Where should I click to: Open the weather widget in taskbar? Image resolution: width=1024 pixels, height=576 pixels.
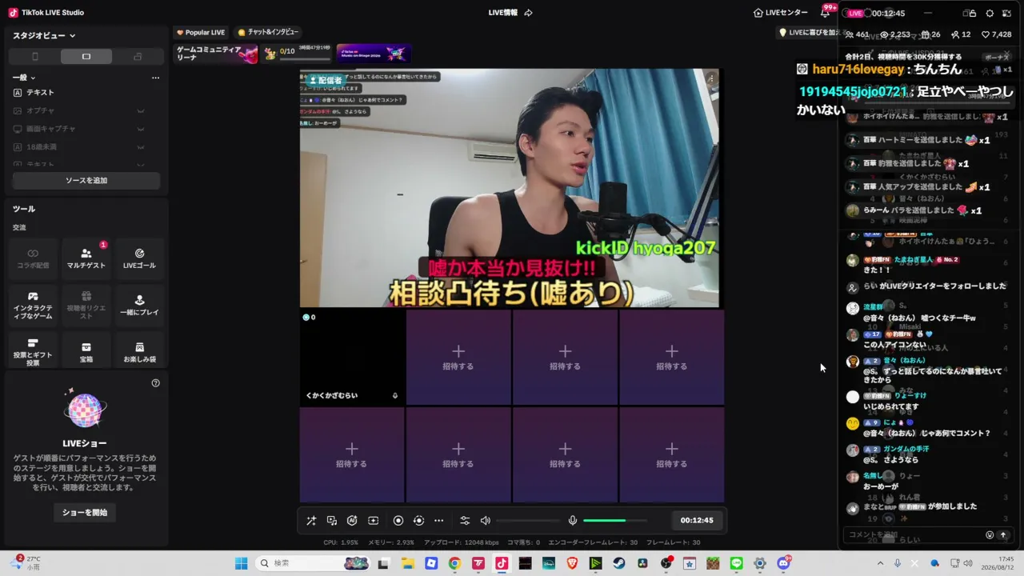click(x=26, y=563)
